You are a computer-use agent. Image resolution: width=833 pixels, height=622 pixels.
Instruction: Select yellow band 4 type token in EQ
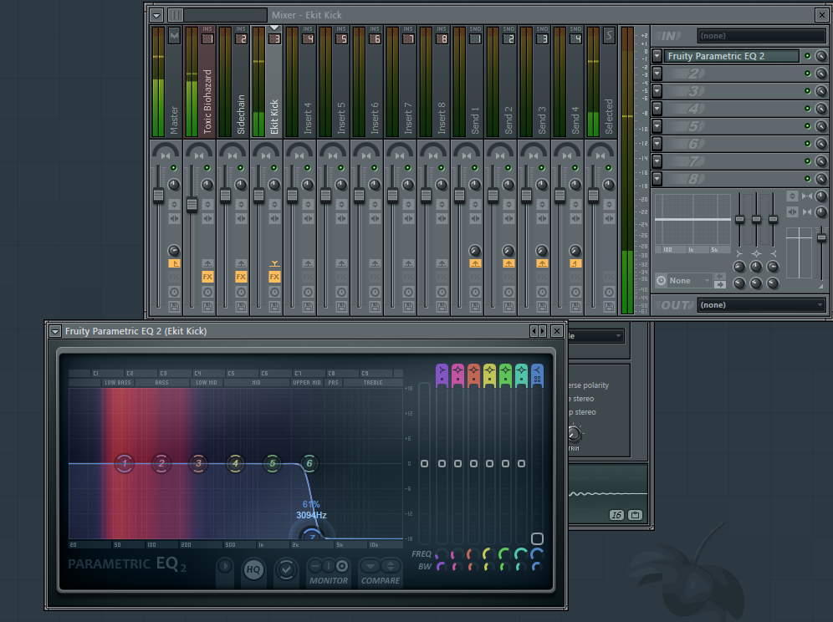coord(490,375)
